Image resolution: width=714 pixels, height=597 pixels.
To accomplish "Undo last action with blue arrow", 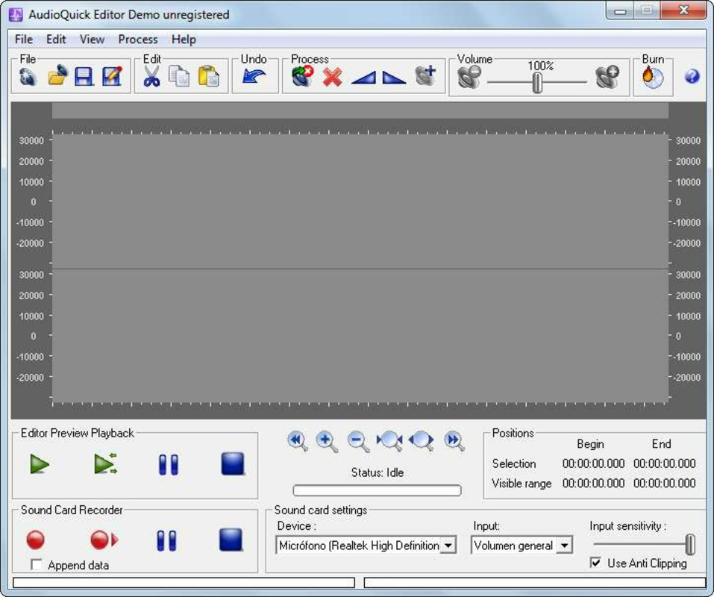I will (x=254, y=76).
